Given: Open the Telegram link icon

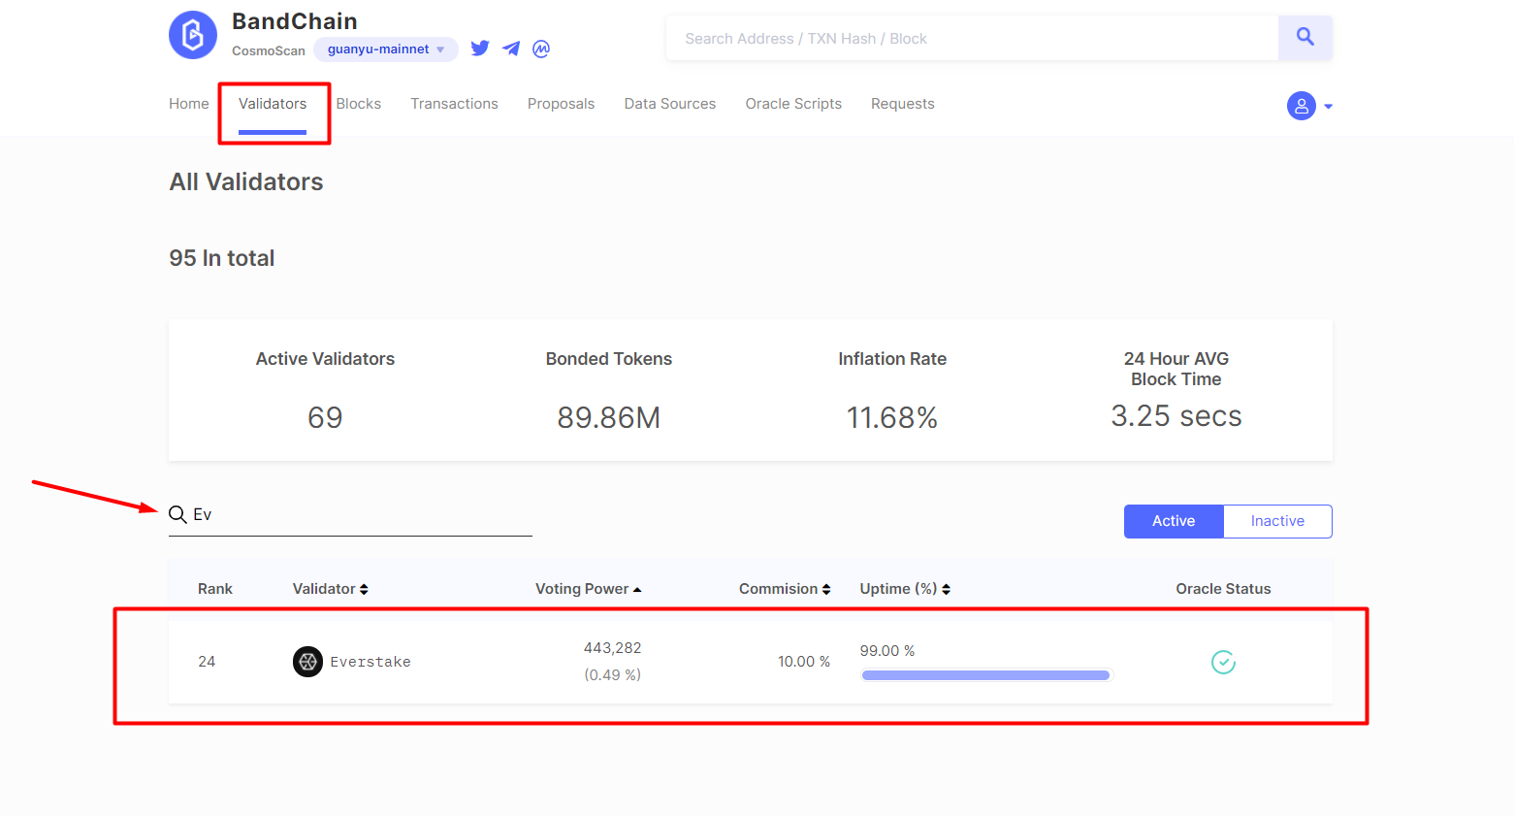Looking at the screenshot, I should click(x=511, y=49).
